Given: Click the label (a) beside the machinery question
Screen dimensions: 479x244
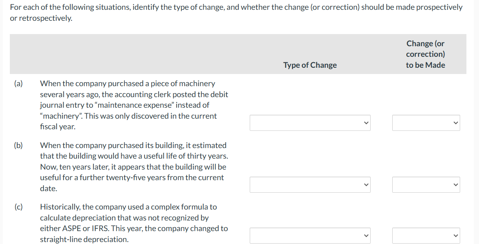Looking at the screenshot, I should (18, 83).
